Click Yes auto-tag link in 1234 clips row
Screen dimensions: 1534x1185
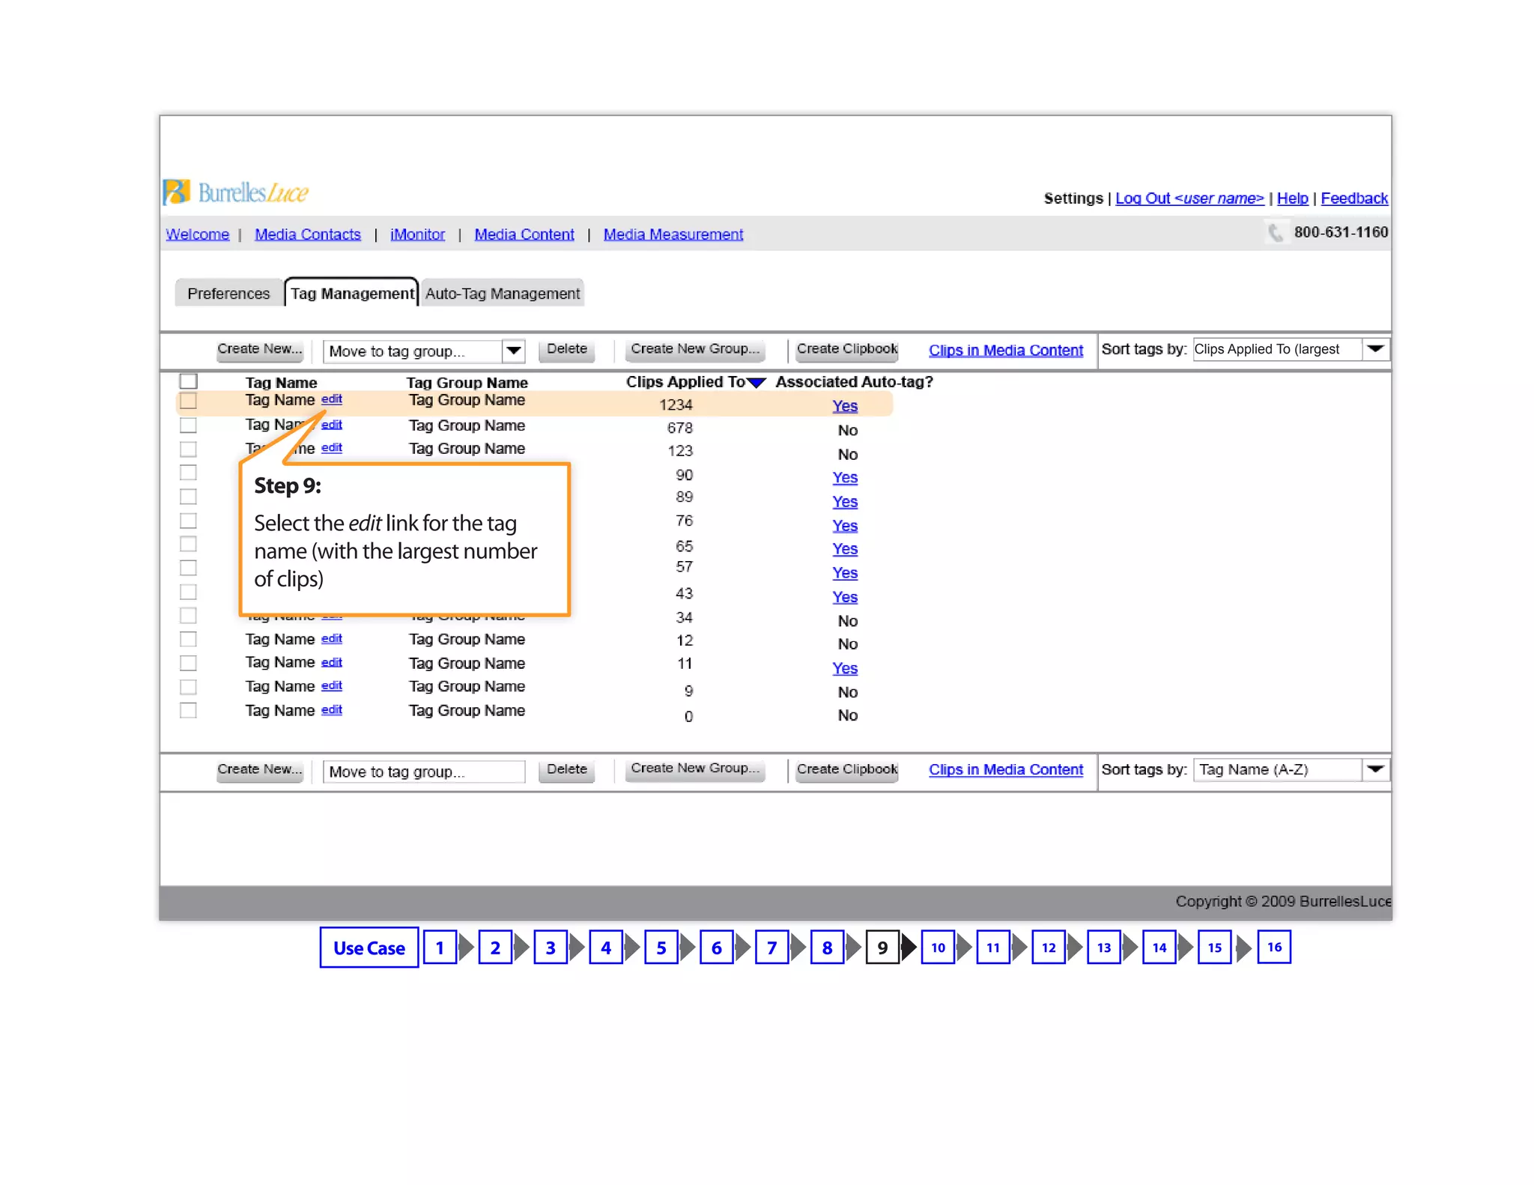click(845, 405)
